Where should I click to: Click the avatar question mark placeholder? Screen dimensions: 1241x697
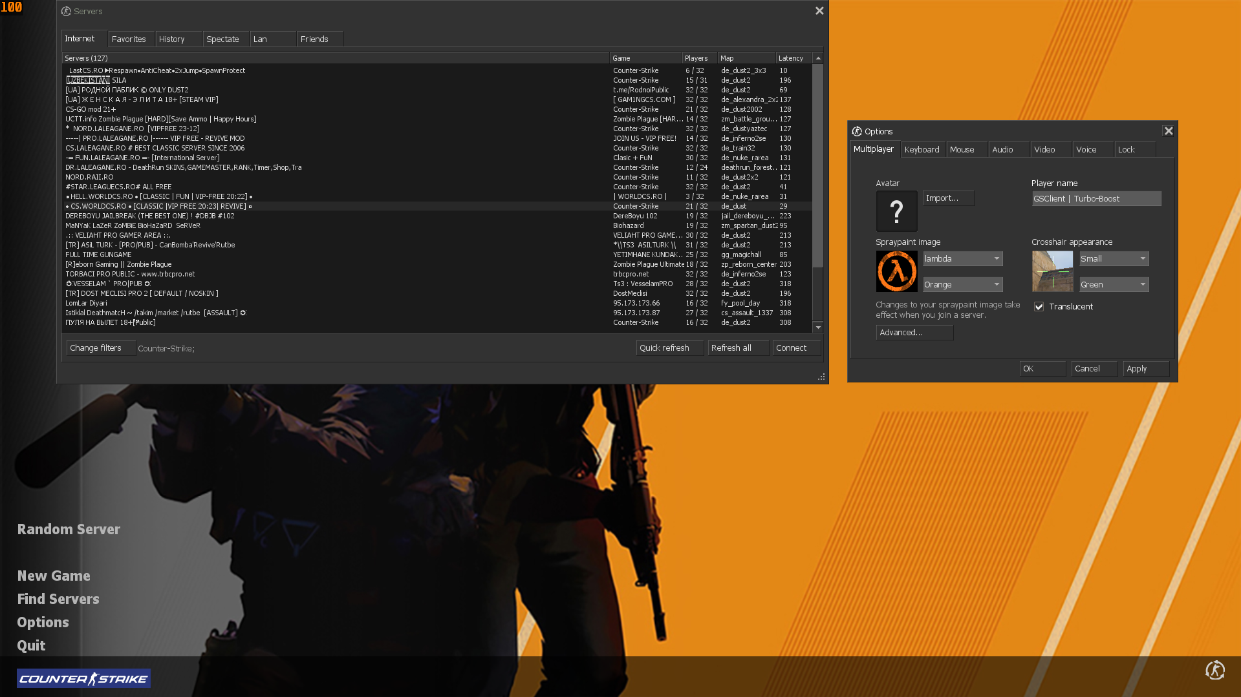pos(896,211)
